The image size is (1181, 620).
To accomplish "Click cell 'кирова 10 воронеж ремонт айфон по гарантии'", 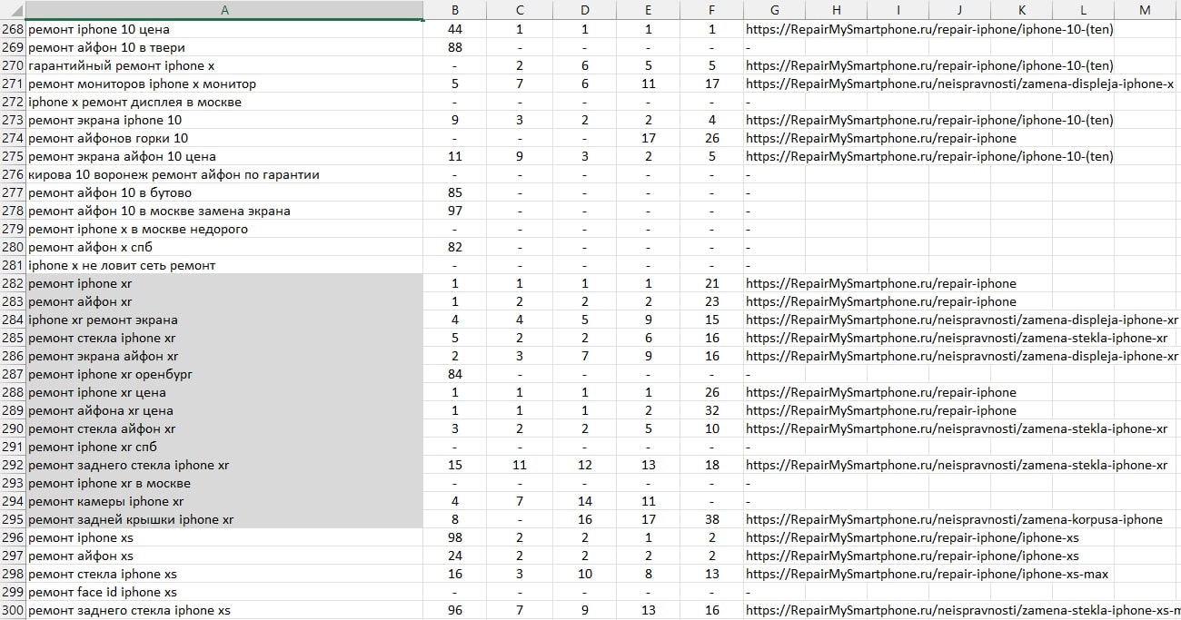I will (x=224, y=174).
